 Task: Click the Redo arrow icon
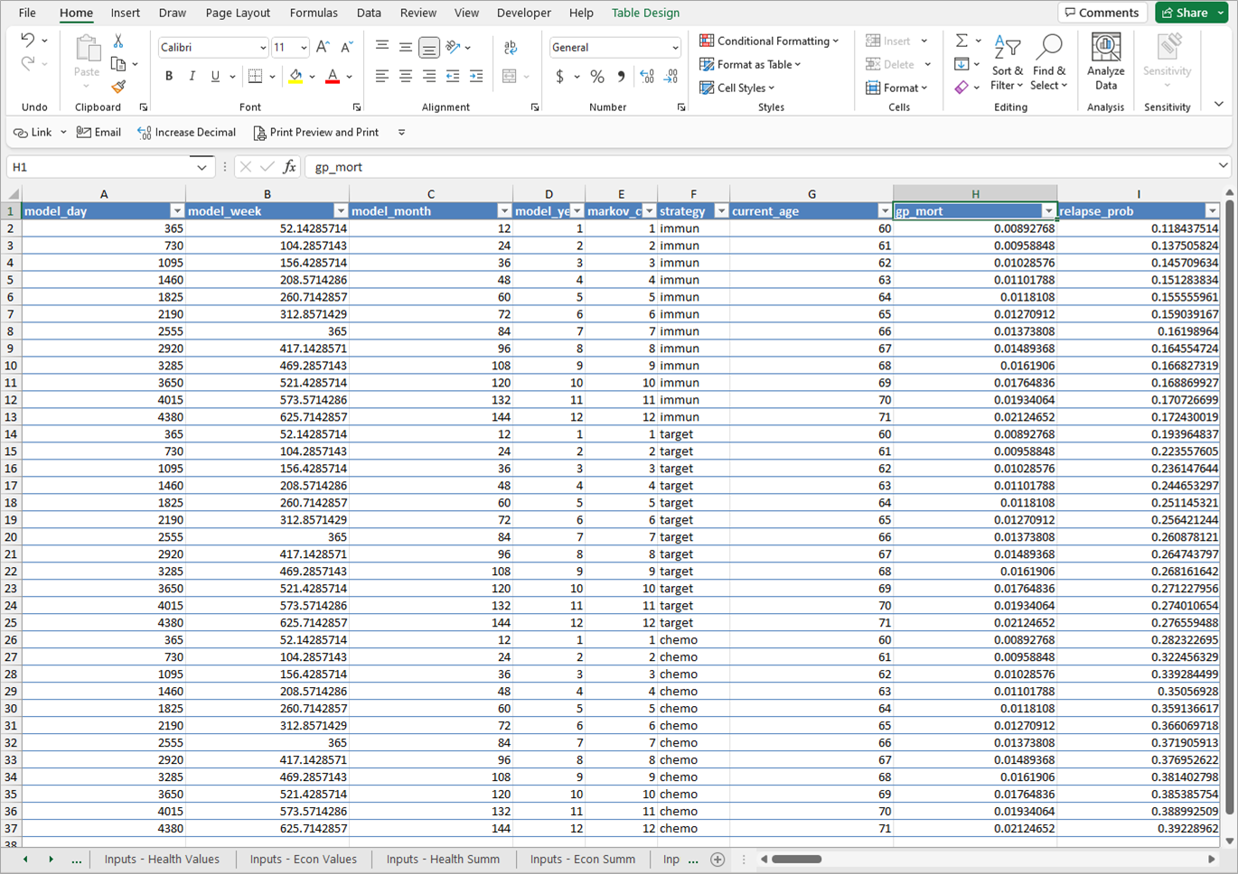point(28,63)
